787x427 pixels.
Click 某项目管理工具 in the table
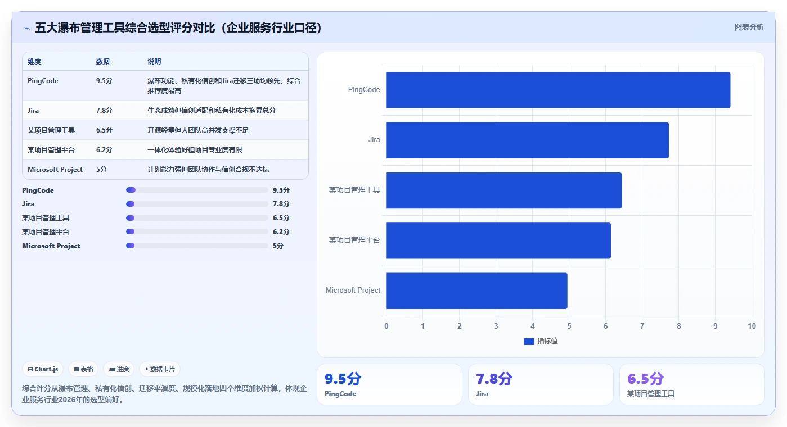pos(51,130)
